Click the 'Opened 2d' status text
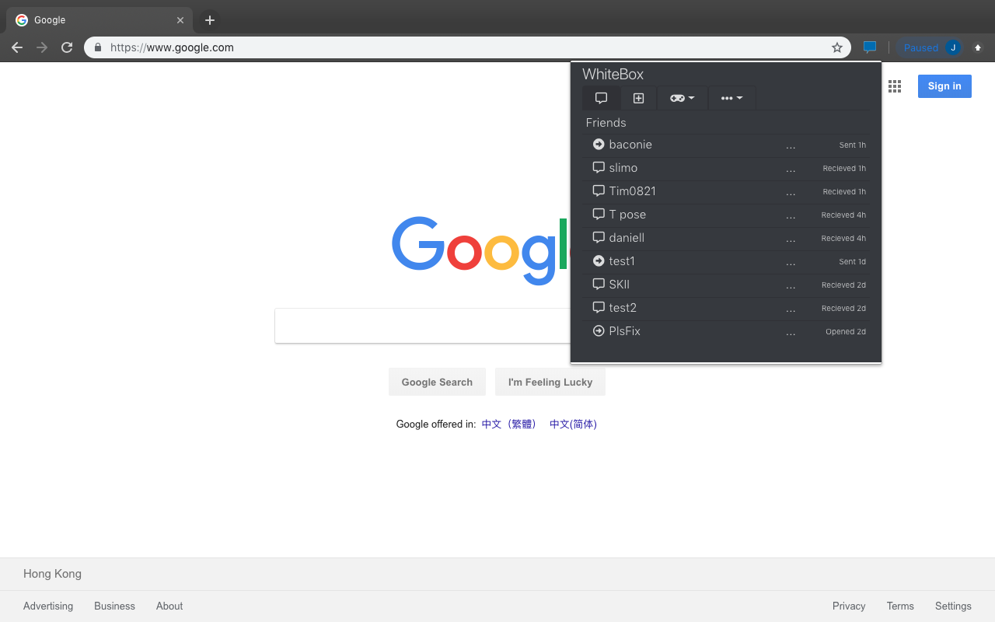Screen dimensions: 995x622 point(846,332)
